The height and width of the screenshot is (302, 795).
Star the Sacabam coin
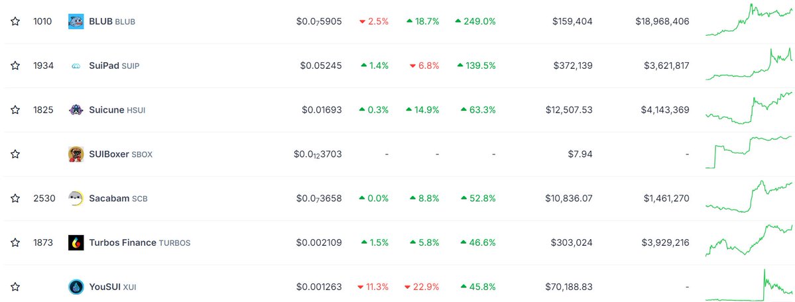pos(15,198)
